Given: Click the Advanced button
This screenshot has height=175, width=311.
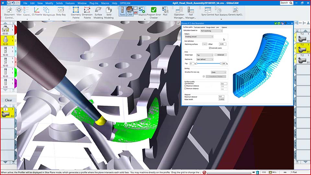Looking at the screenshot, I should [x=221, y=55].
